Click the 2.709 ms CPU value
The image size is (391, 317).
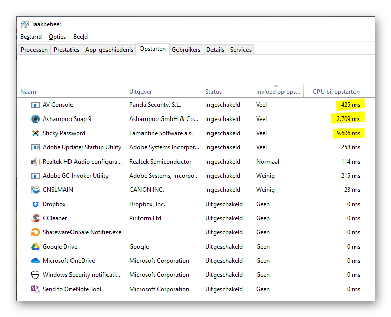(348, 119)
